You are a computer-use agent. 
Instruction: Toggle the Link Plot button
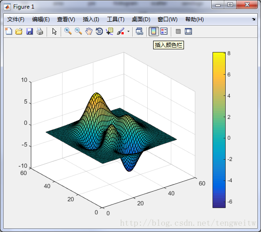pos(139,31)
